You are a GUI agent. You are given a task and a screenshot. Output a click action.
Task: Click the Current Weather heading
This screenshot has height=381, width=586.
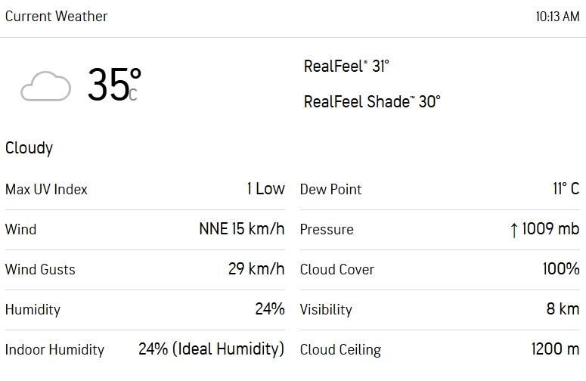[x=57, y=16]
